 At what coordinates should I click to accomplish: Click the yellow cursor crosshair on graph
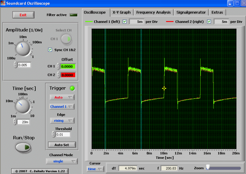pyautogui.click(x=164, y=89)
